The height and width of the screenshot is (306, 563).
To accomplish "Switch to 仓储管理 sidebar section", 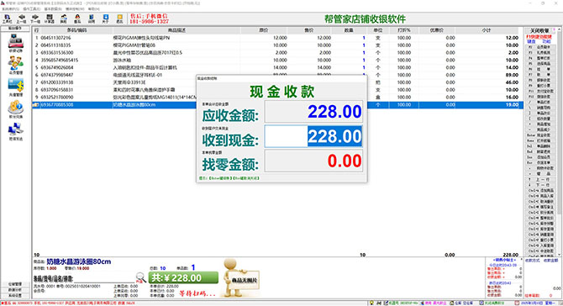I will (15, 284).
